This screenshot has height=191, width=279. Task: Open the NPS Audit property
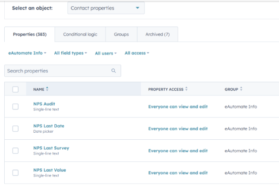(44, 104)
